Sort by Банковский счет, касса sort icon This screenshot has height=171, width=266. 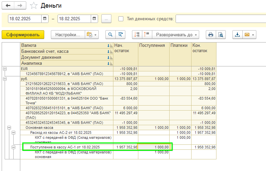pos(110,51)
